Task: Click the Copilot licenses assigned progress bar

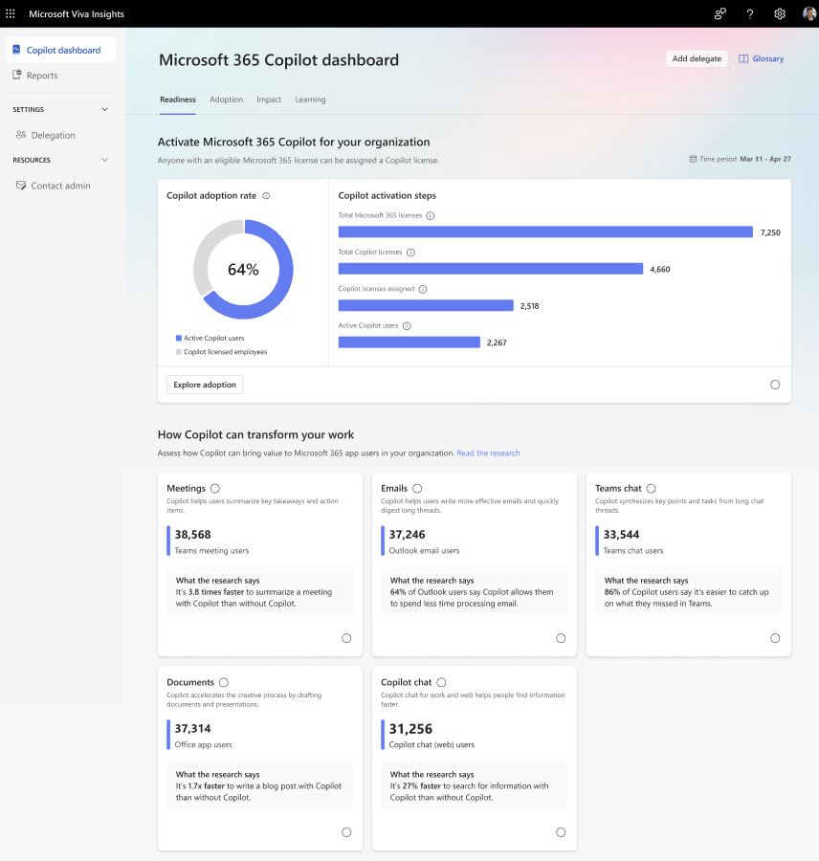Action: pos(426,305)
